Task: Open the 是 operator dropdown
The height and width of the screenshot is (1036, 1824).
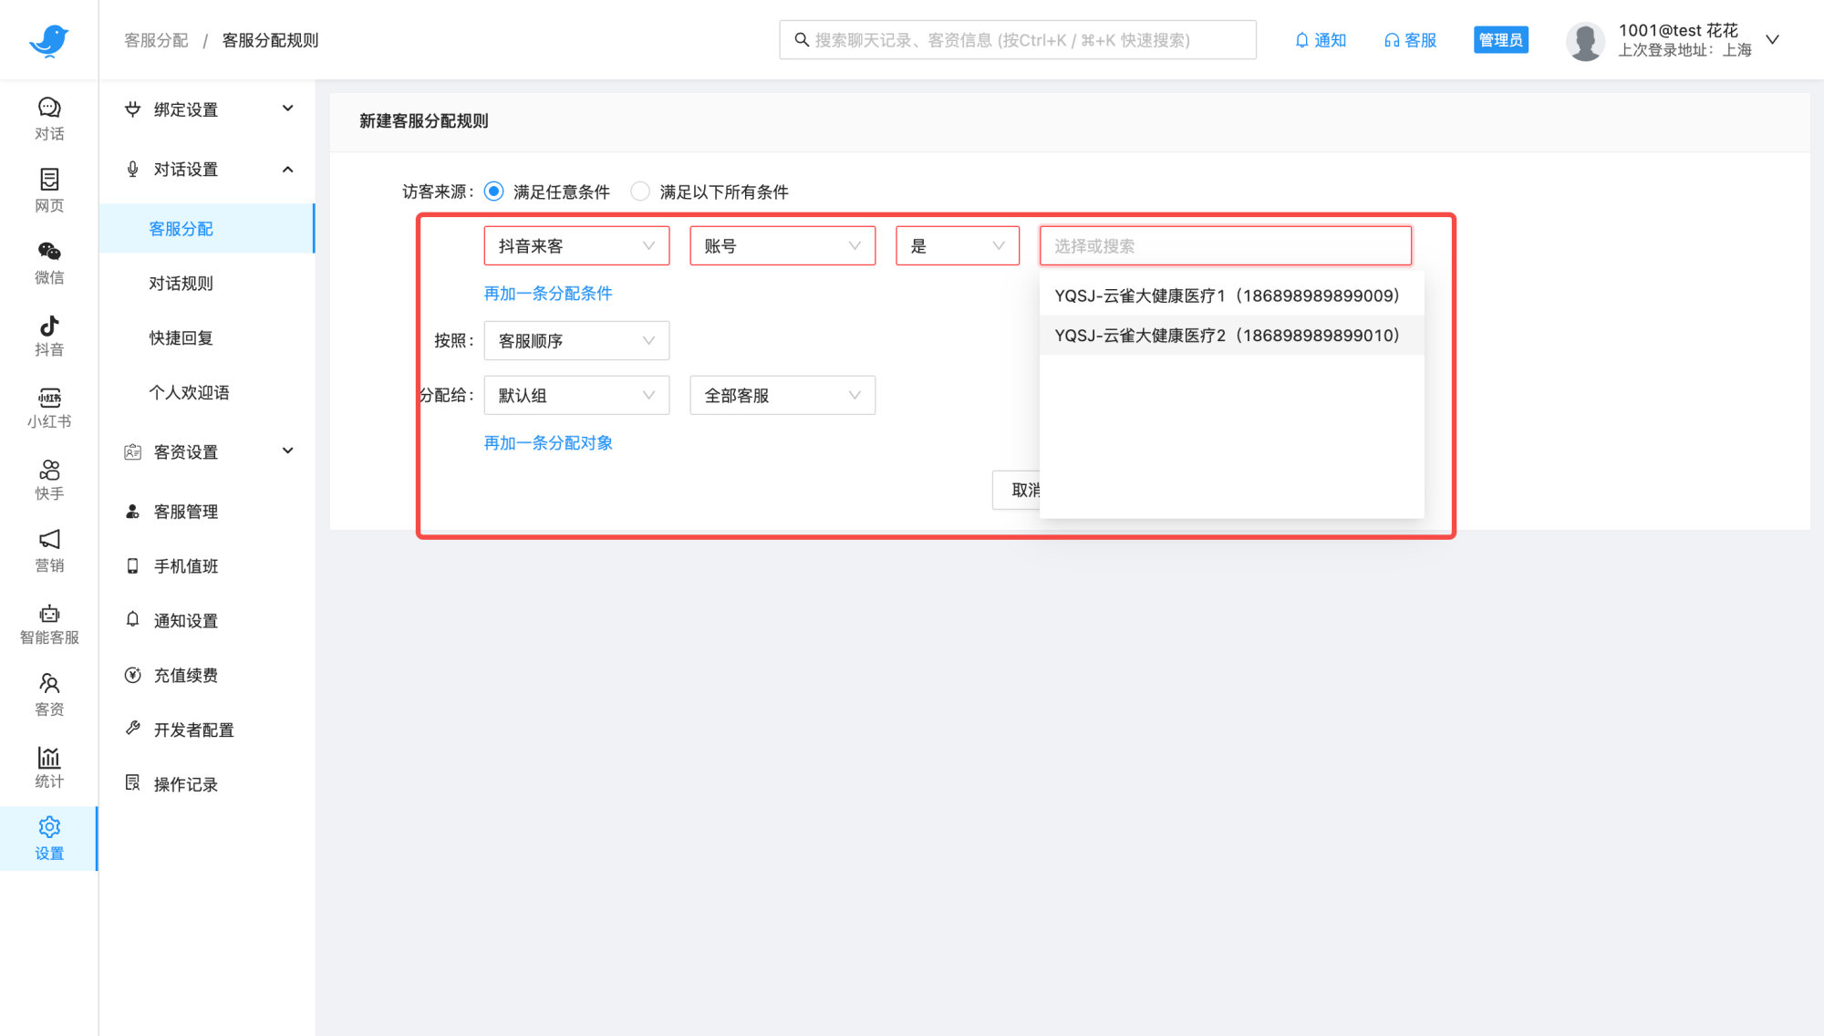Action: 958,246
